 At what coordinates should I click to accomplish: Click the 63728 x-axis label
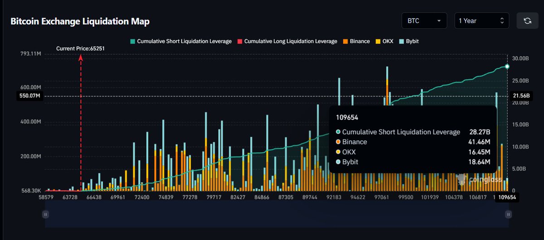tap(71, 198)
